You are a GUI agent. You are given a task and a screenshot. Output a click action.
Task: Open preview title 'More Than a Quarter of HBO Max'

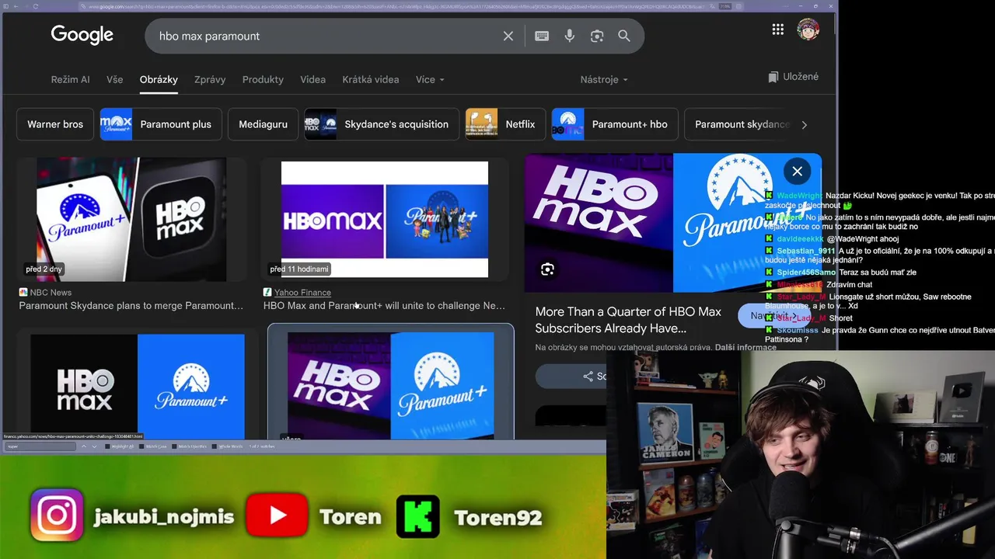tap(628, 320)
